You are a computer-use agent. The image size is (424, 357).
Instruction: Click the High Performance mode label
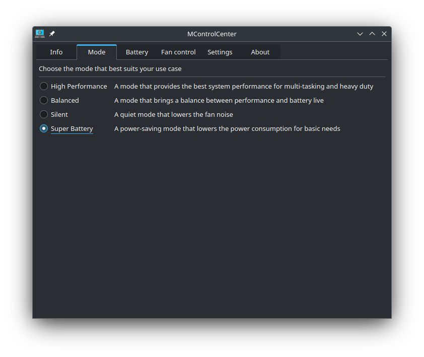point(79,86)
